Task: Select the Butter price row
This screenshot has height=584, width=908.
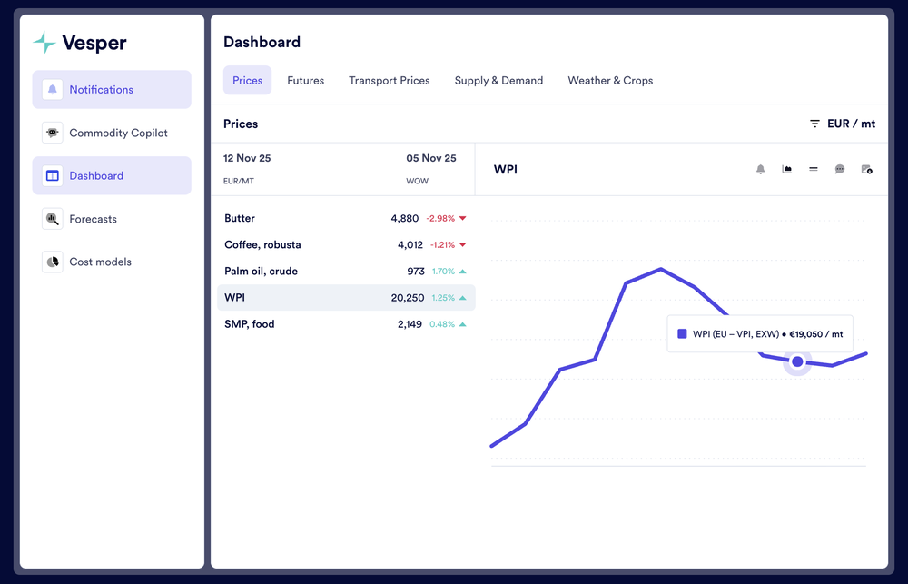Action: (346, 218)
